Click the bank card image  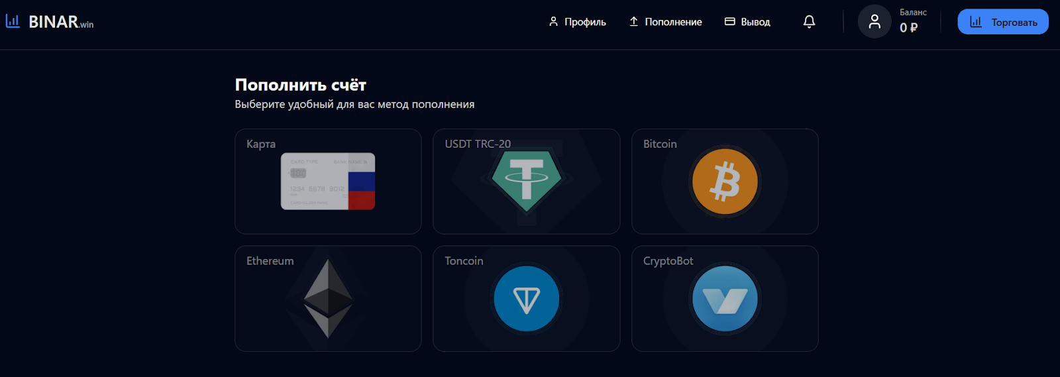[328, 182]
